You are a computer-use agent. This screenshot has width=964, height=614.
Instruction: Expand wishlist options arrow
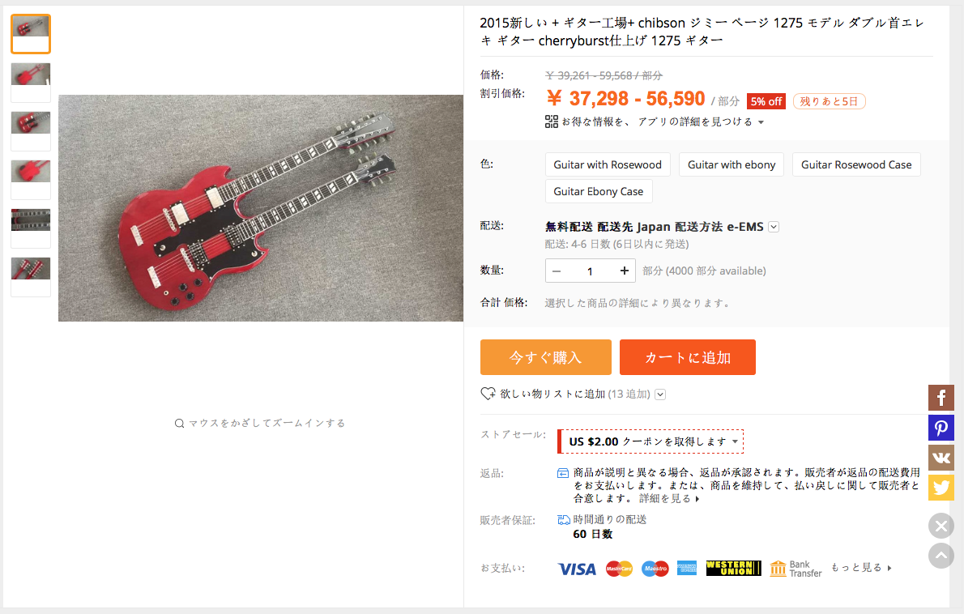pyautogui.click(x=660, y=394)
